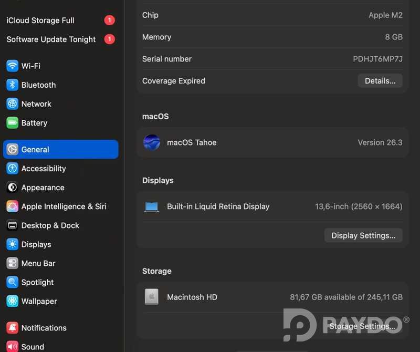
Task: Select Battery in the sidebar
Action: point(60,123)
